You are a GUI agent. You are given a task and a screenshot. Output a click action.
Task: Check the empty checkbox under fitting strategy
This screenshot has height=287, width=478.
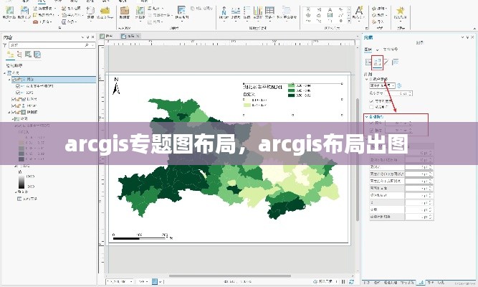click(x=371, y=107)
